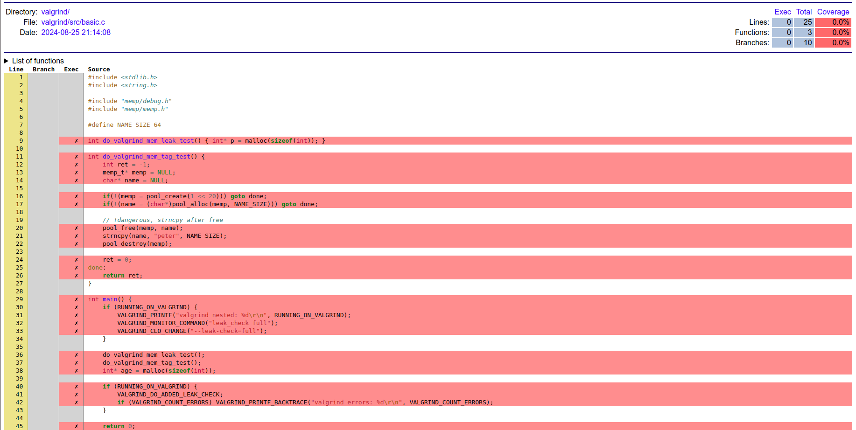This screenshot has width=856, height=430.
Task: Click the red Lines coverage 0.0% cell
Action: tap(833, 22)
